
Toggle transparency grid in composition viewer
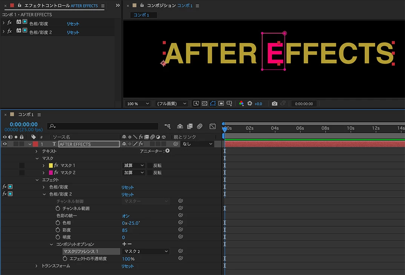[x=204, y=104]
